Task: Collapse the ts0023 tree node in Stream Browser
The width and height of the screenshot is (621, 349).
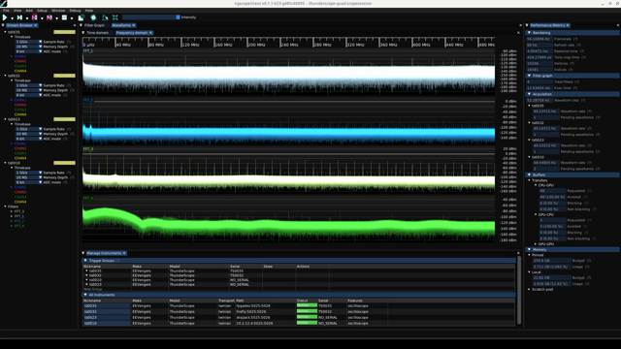Action: [x=5, y=119]
